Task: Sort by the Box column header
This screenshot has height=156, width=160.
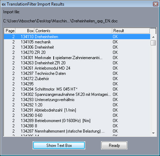Action: (25, 31)
